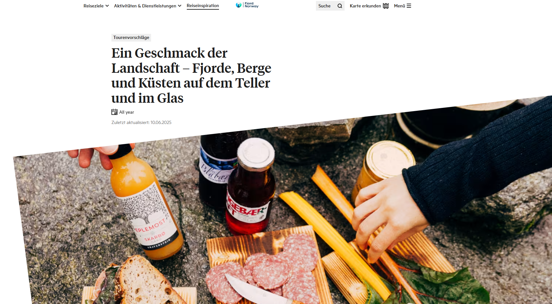Click the search magnifier icon
552x304 pixels.
click(x=340, y=6)
